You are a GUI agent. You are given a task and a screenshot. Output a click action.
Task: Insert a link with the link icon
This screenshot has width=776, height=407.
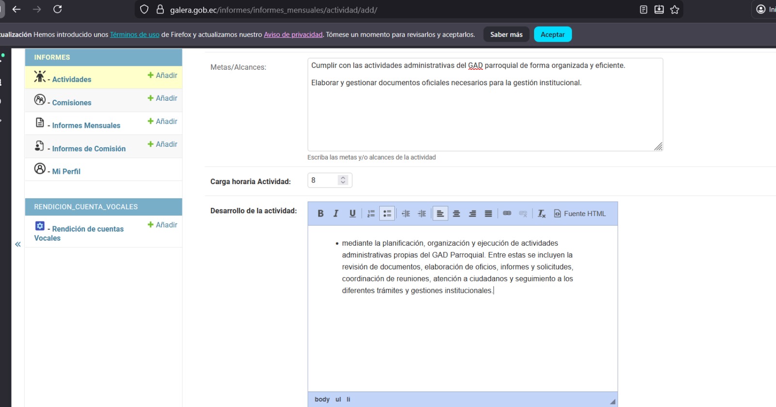coord(507,213)
